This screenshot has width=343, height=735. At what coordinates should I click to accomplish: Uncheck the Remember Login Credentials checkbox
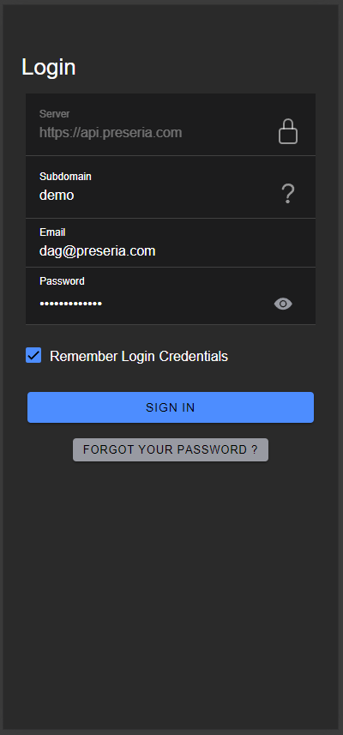click(33, 355)
